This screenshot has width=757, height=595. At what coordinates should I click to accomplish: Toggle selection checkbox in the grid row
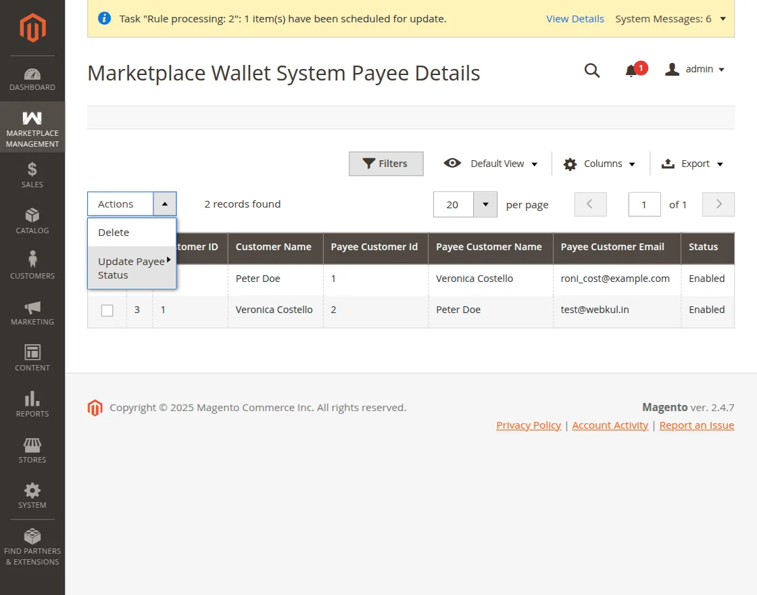pyautogui.click(x=106, y=310)
